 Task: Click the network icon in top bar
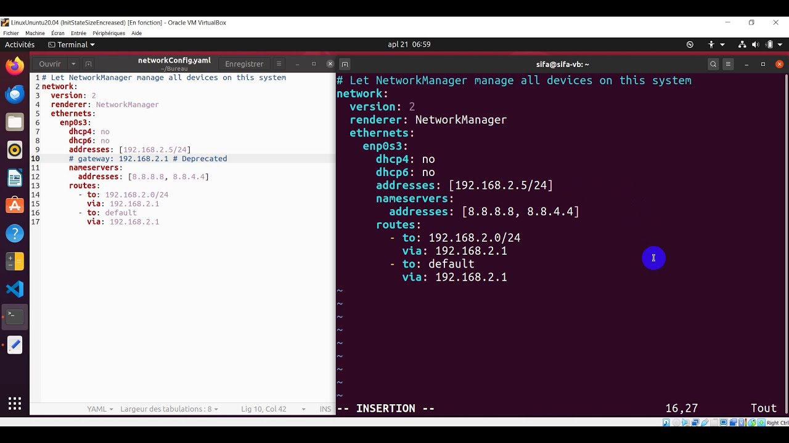742,44
